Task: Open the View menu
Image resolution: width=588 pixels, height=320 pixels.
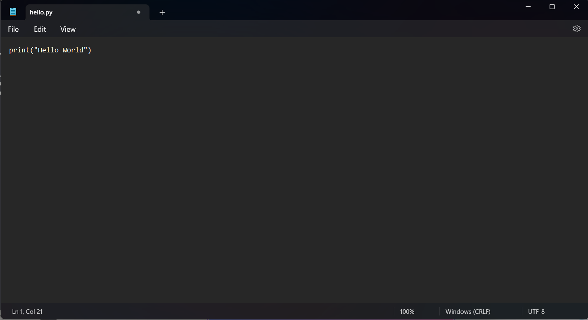Action: pyautogui.click(x=68, y=29)
